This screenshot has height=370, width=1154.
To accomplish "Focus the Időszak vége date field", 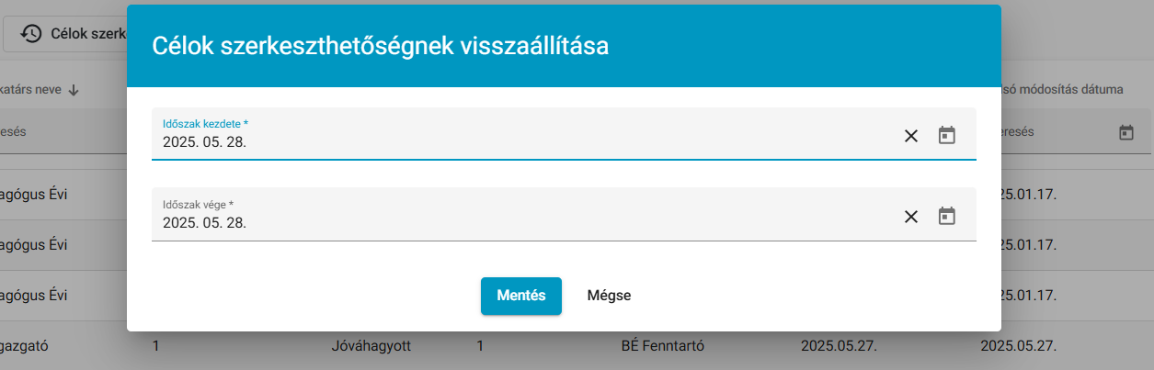I will pyautogui.click(x=564, y=215).
